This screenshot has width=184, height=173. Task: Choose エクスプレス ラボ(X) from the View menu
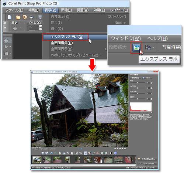pos(67,37)
